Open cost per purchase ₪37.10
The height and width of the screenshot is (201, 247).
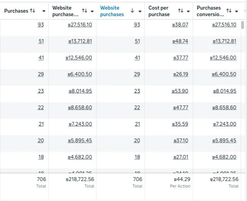click(x=181, y=140)
